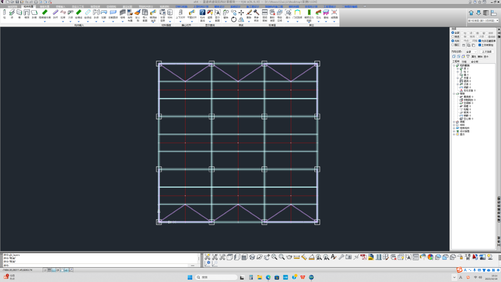The image size is (501, 282).
Task: Select the 筛选 radio button
Action: [453, 36]
